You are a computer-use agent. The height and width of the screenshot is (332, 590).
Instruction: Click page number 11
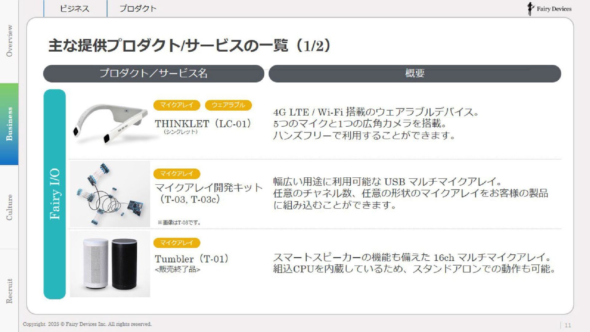tap(568, 325)
